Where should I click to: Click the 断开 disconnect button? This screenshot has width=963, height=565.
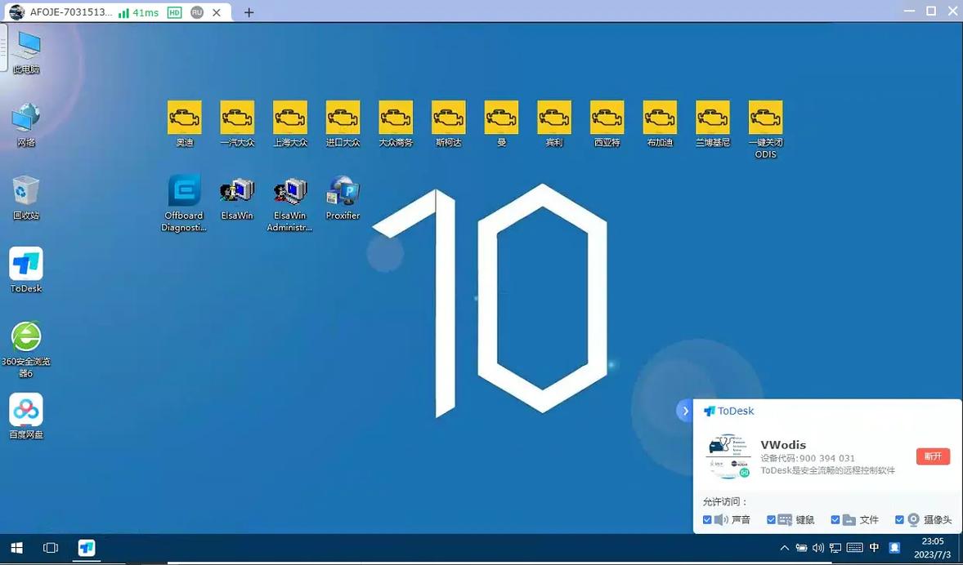(933, 456)
